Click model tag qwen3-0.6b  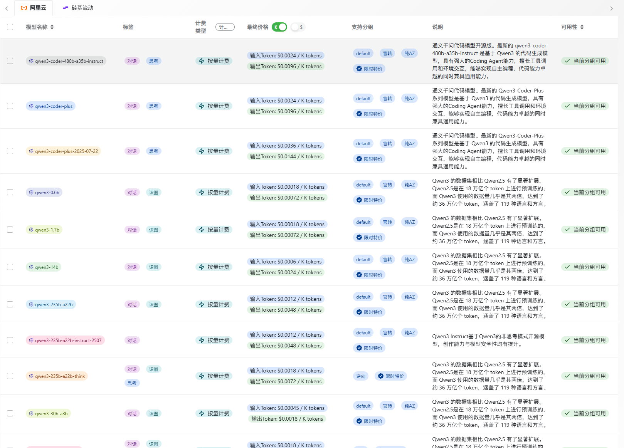[x=44, y=192]
